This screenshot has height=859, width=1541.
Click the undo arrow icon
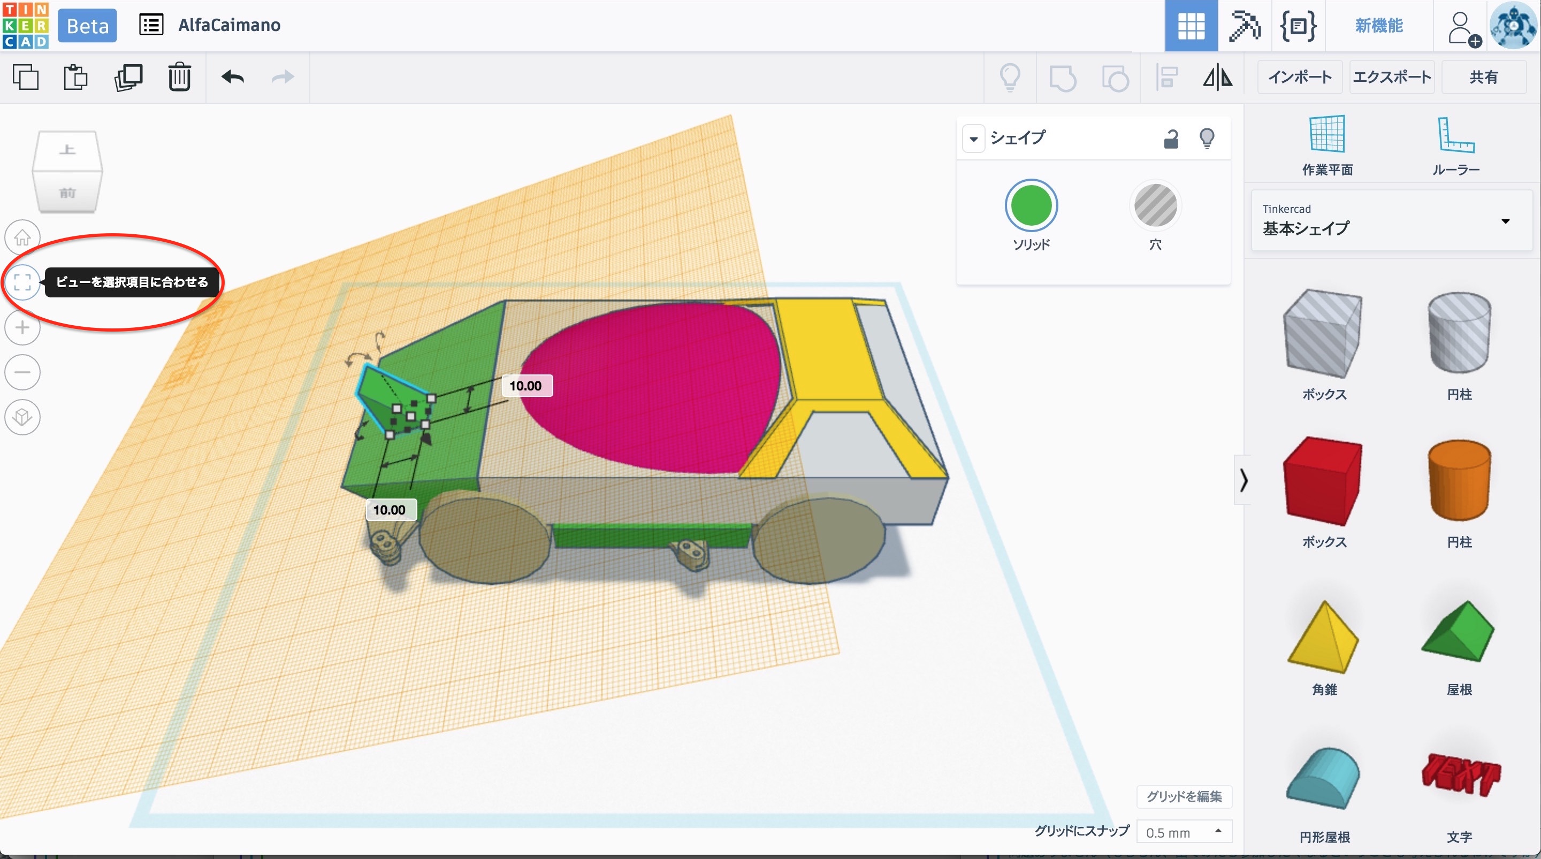point(233,77)
